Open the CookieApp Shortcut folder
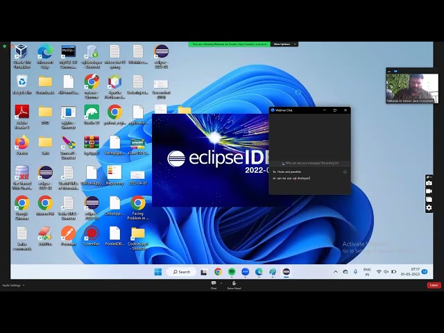 tap(138, 238)
